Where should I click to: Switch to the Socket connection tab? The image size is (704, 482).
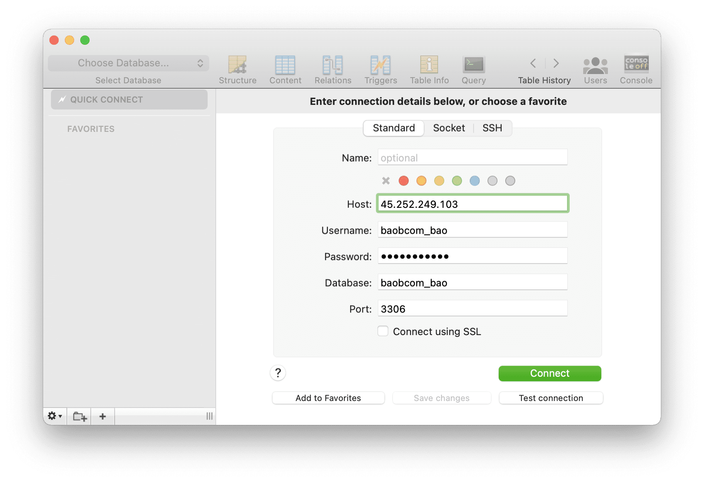(x=449, y=128)
